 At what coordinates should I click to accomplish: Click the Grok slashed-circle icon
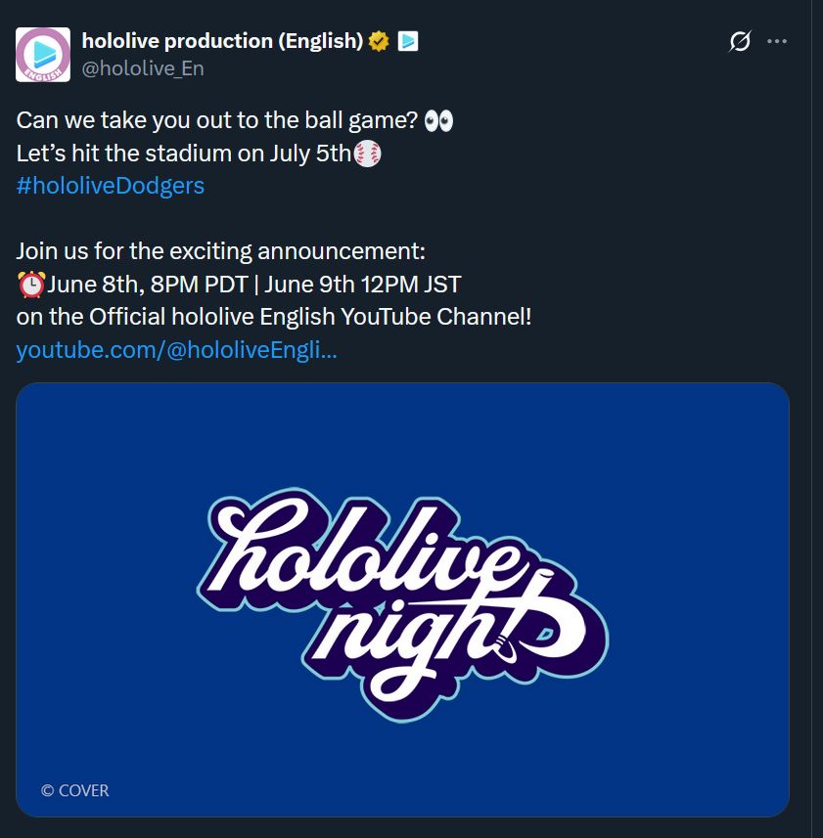pyautogui.click(x=740, y=41)
